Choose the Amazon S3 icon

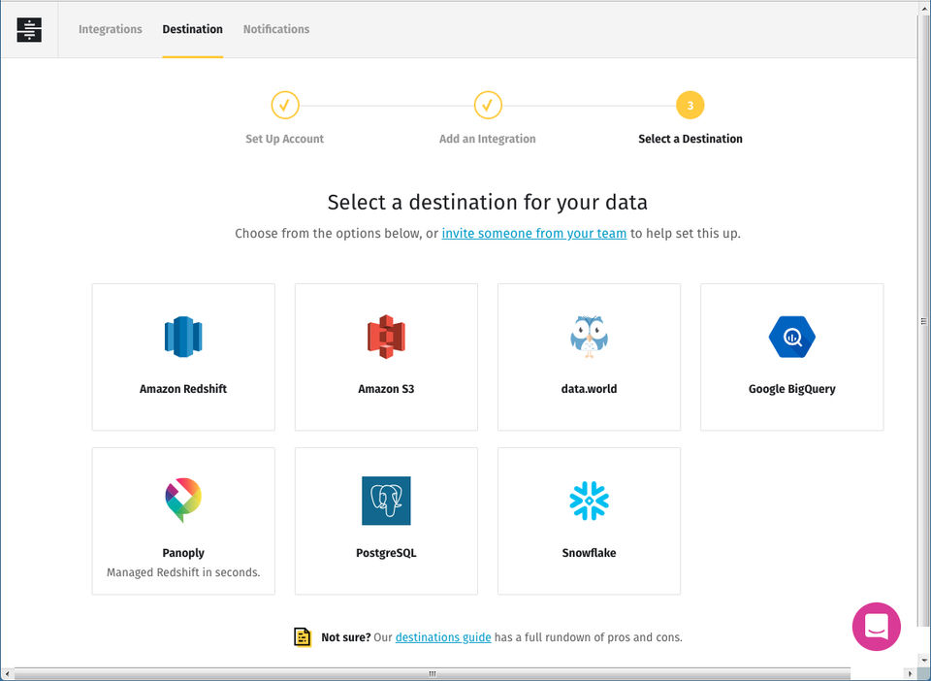[x=386, y=337]
